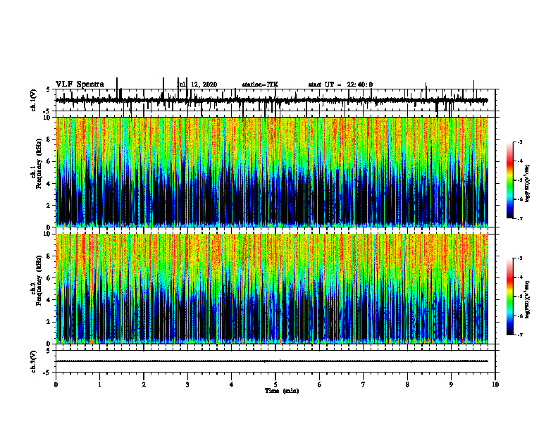Click the "1" tick on the Time axis

point(99,385)
